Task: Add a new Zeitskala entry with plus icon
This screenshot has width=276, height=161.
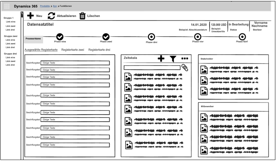Action: point(161,58)
